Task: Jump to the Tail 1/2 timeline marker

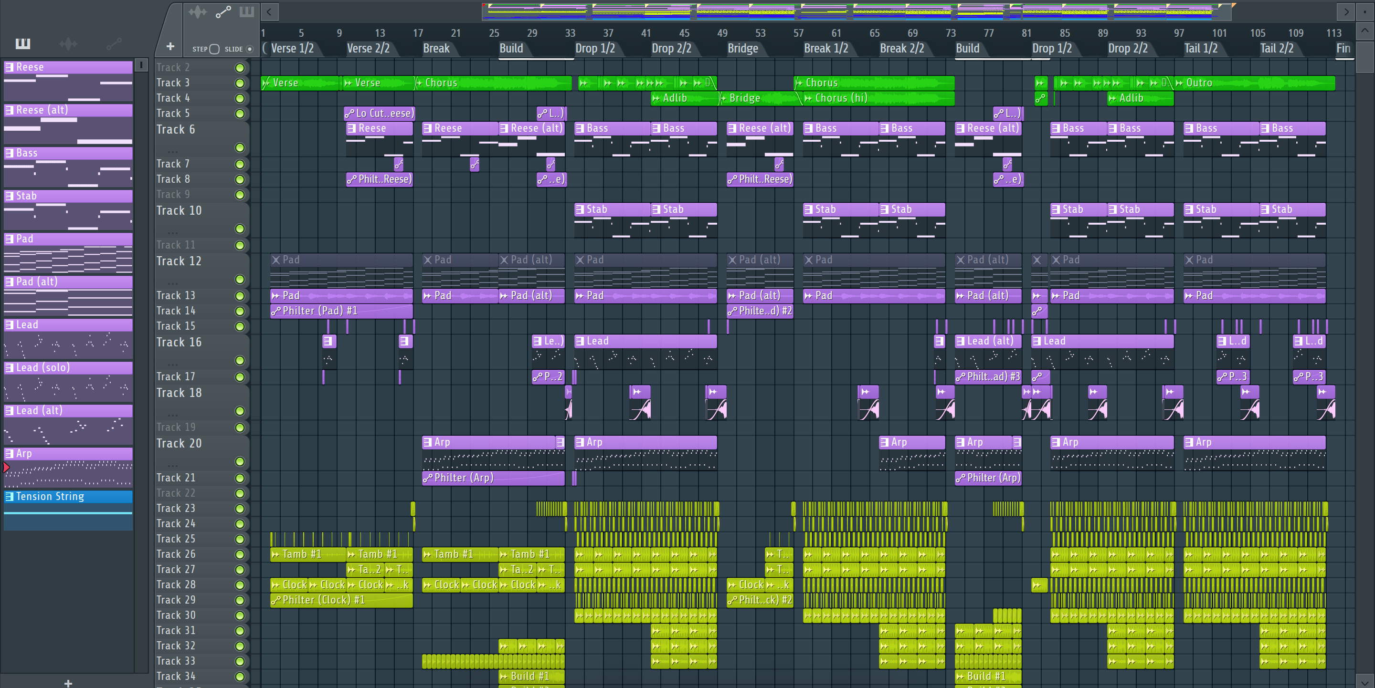Action: 1200,49
